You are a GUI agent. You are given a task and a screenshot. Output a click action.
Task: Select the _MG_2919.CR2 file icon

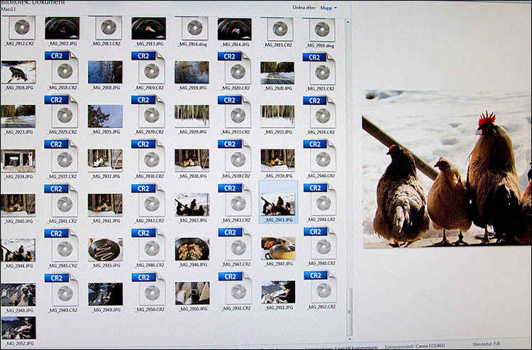(148, 67)
